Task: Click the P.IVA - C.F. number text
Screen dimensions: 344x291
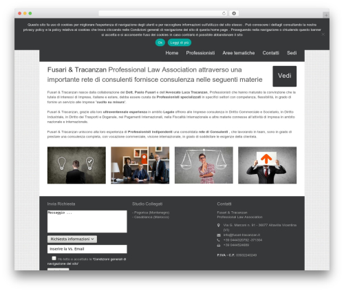Action: 237,255
